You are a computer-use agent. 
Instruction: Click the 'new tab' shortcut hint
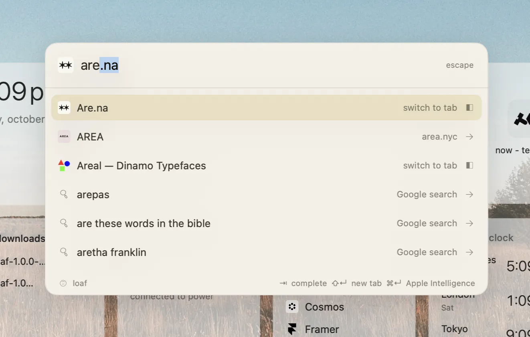coord(366,283)
